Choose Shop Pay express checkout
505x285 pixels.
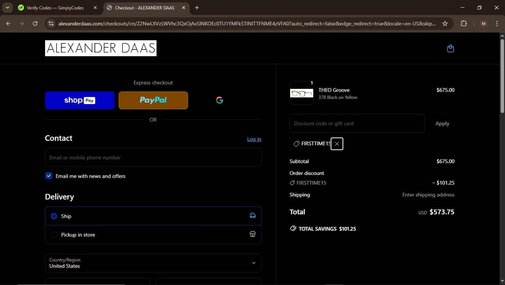click(80, 100)
